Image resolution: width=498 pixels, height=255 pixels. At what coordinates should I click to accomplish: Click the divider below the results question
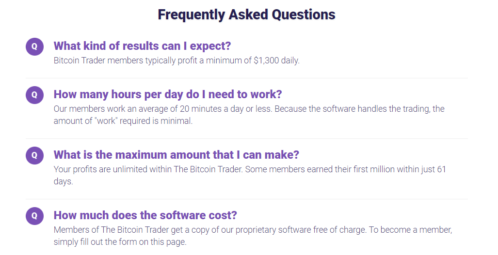[247, 78]
